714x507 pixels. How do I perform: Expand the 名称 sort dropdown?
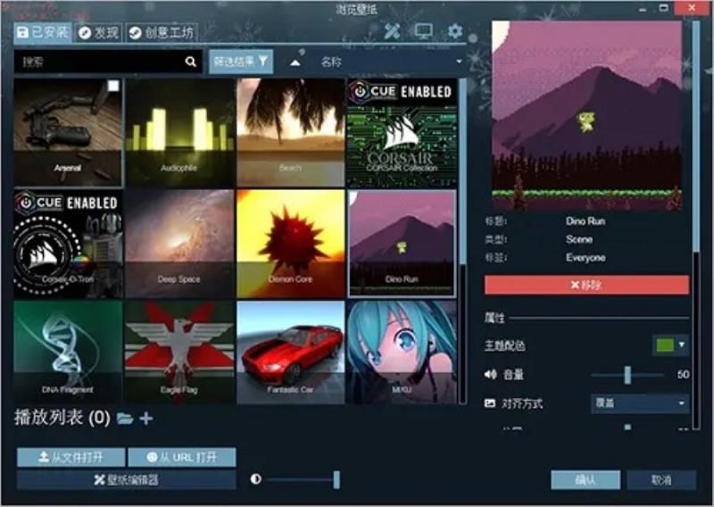391,62
